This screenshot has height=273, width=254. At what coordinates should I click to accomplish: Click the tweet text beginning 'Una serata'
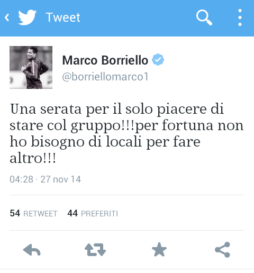(x=126, y=133)
